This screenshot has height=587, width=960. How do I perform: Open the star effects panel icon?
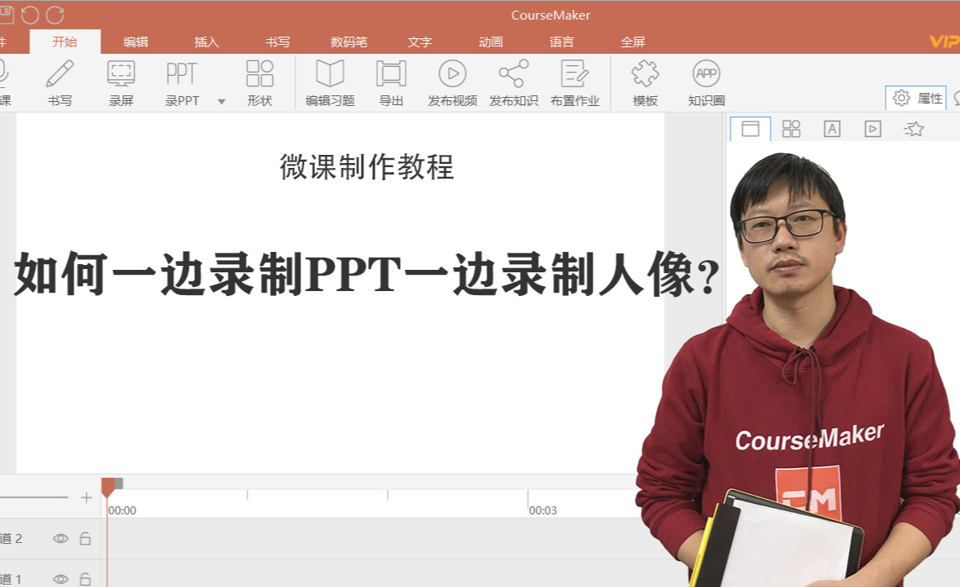(x=914, y=129)
